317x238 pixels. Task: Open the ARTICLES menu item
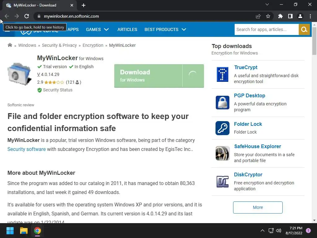pos(127,29)
